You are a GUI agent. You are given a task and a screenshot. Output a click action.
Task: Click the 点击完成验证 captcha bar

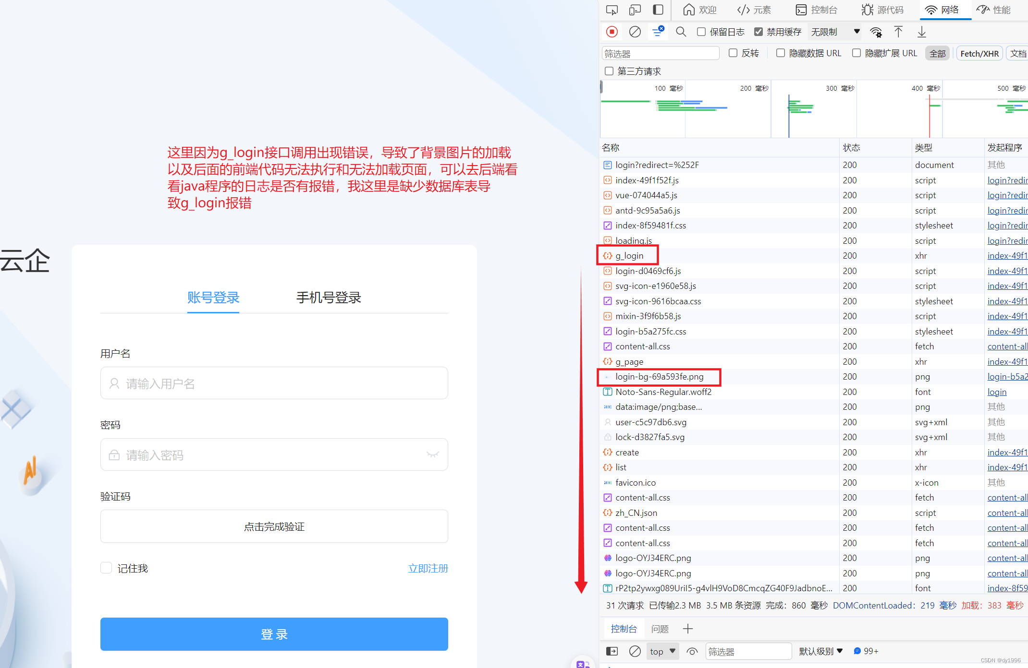pyautogui.click(x=274, y=526)
